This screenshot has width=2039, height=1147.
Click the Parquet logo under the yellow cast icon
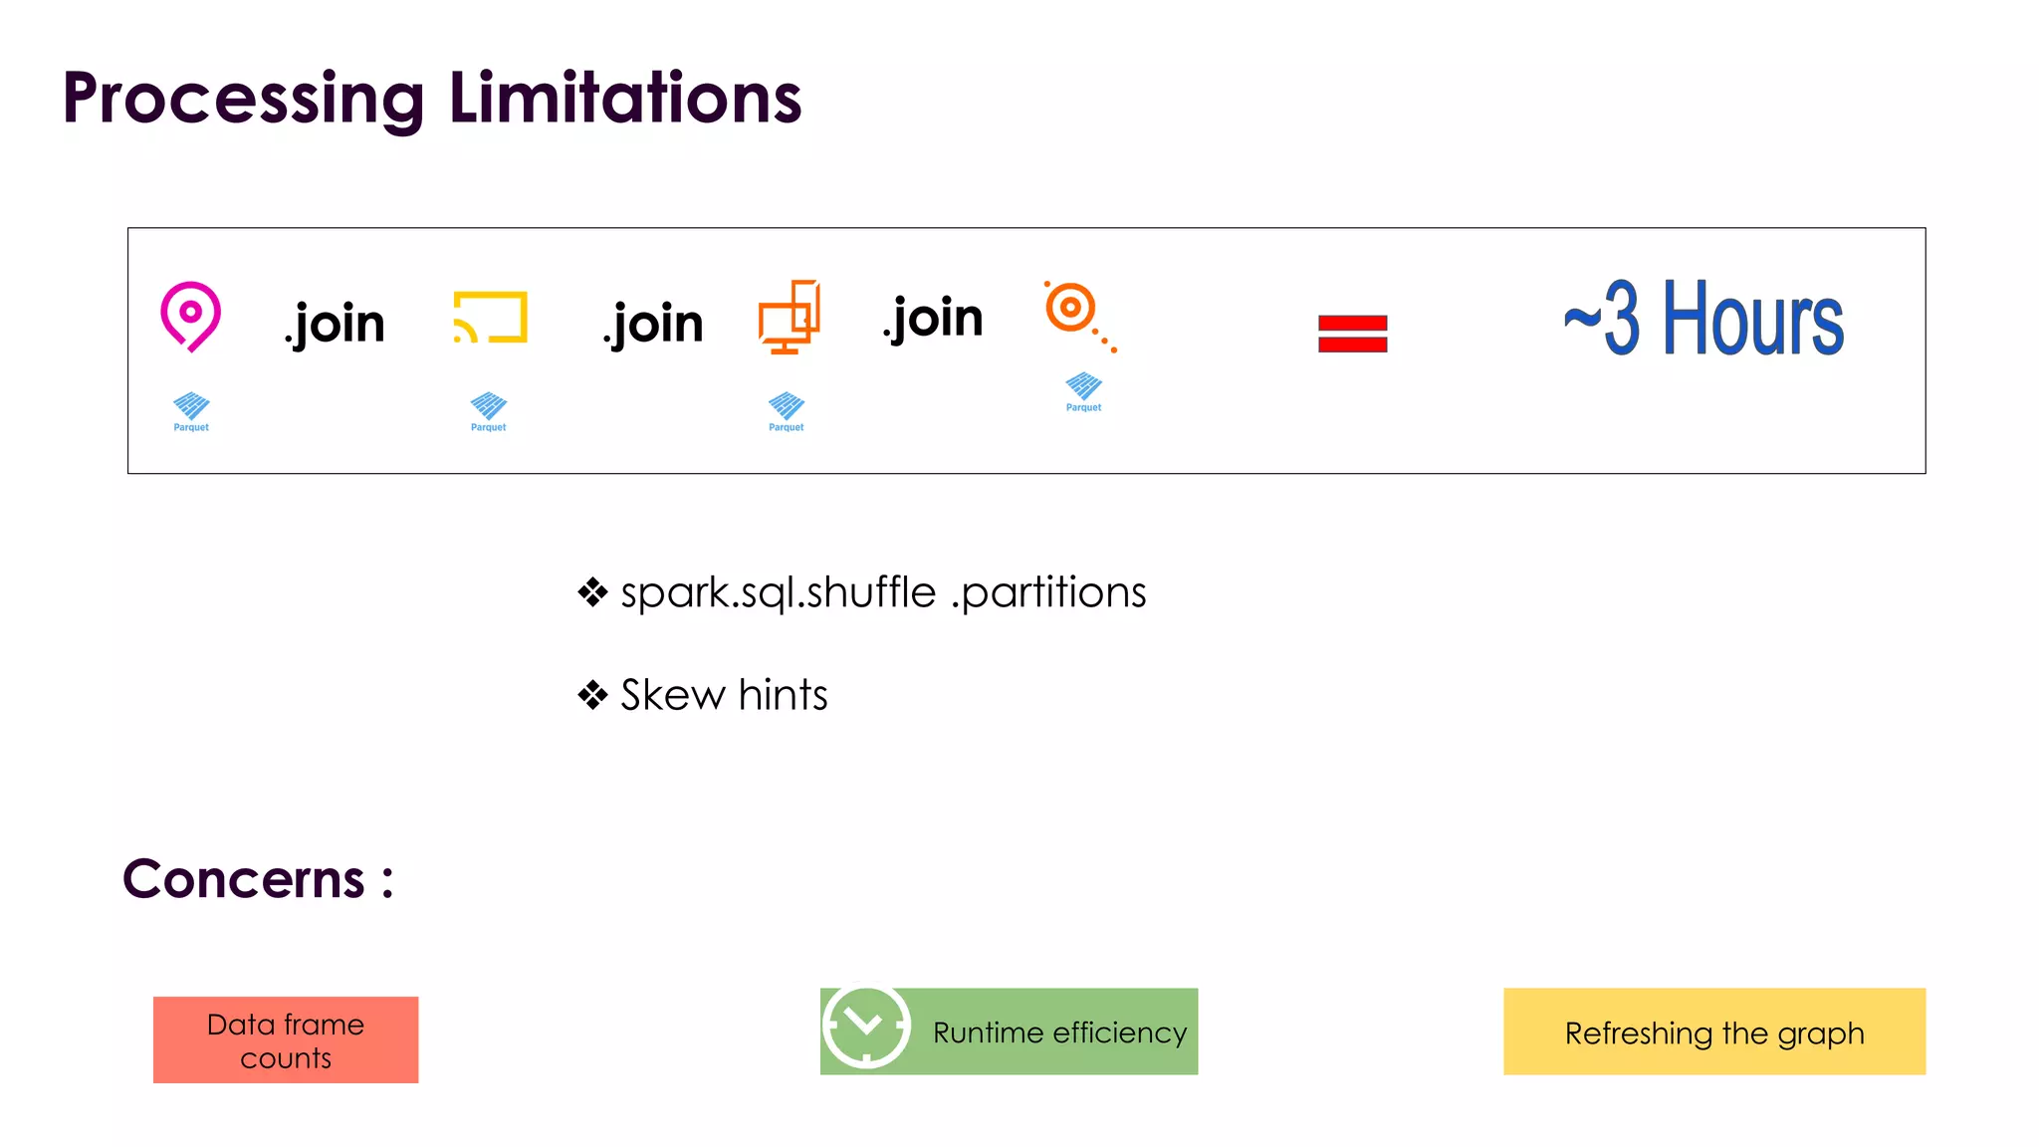click(489, 411)
